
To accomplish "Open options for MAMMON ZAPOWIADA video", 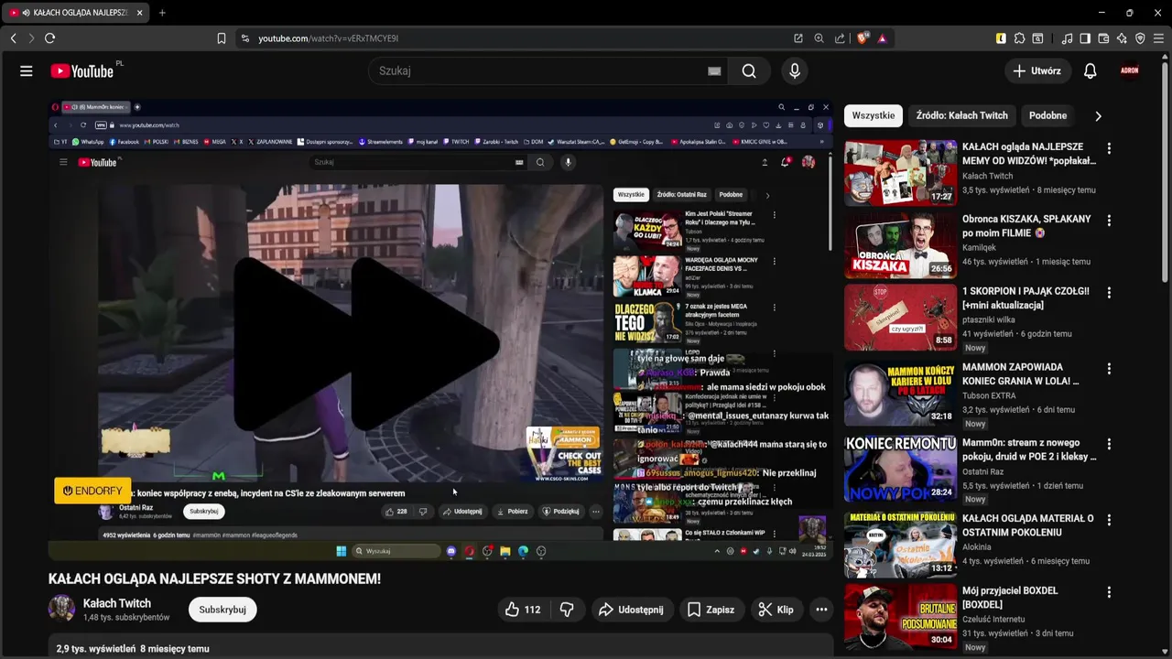I will (1109, 369).
